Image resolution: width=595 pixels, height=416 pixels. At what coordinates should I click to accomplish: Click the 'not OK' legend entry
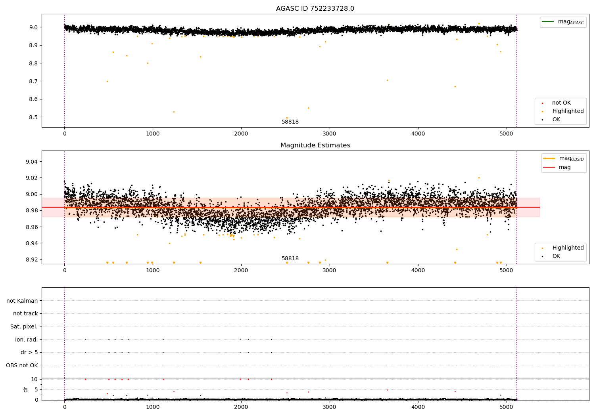click(561, 103)
